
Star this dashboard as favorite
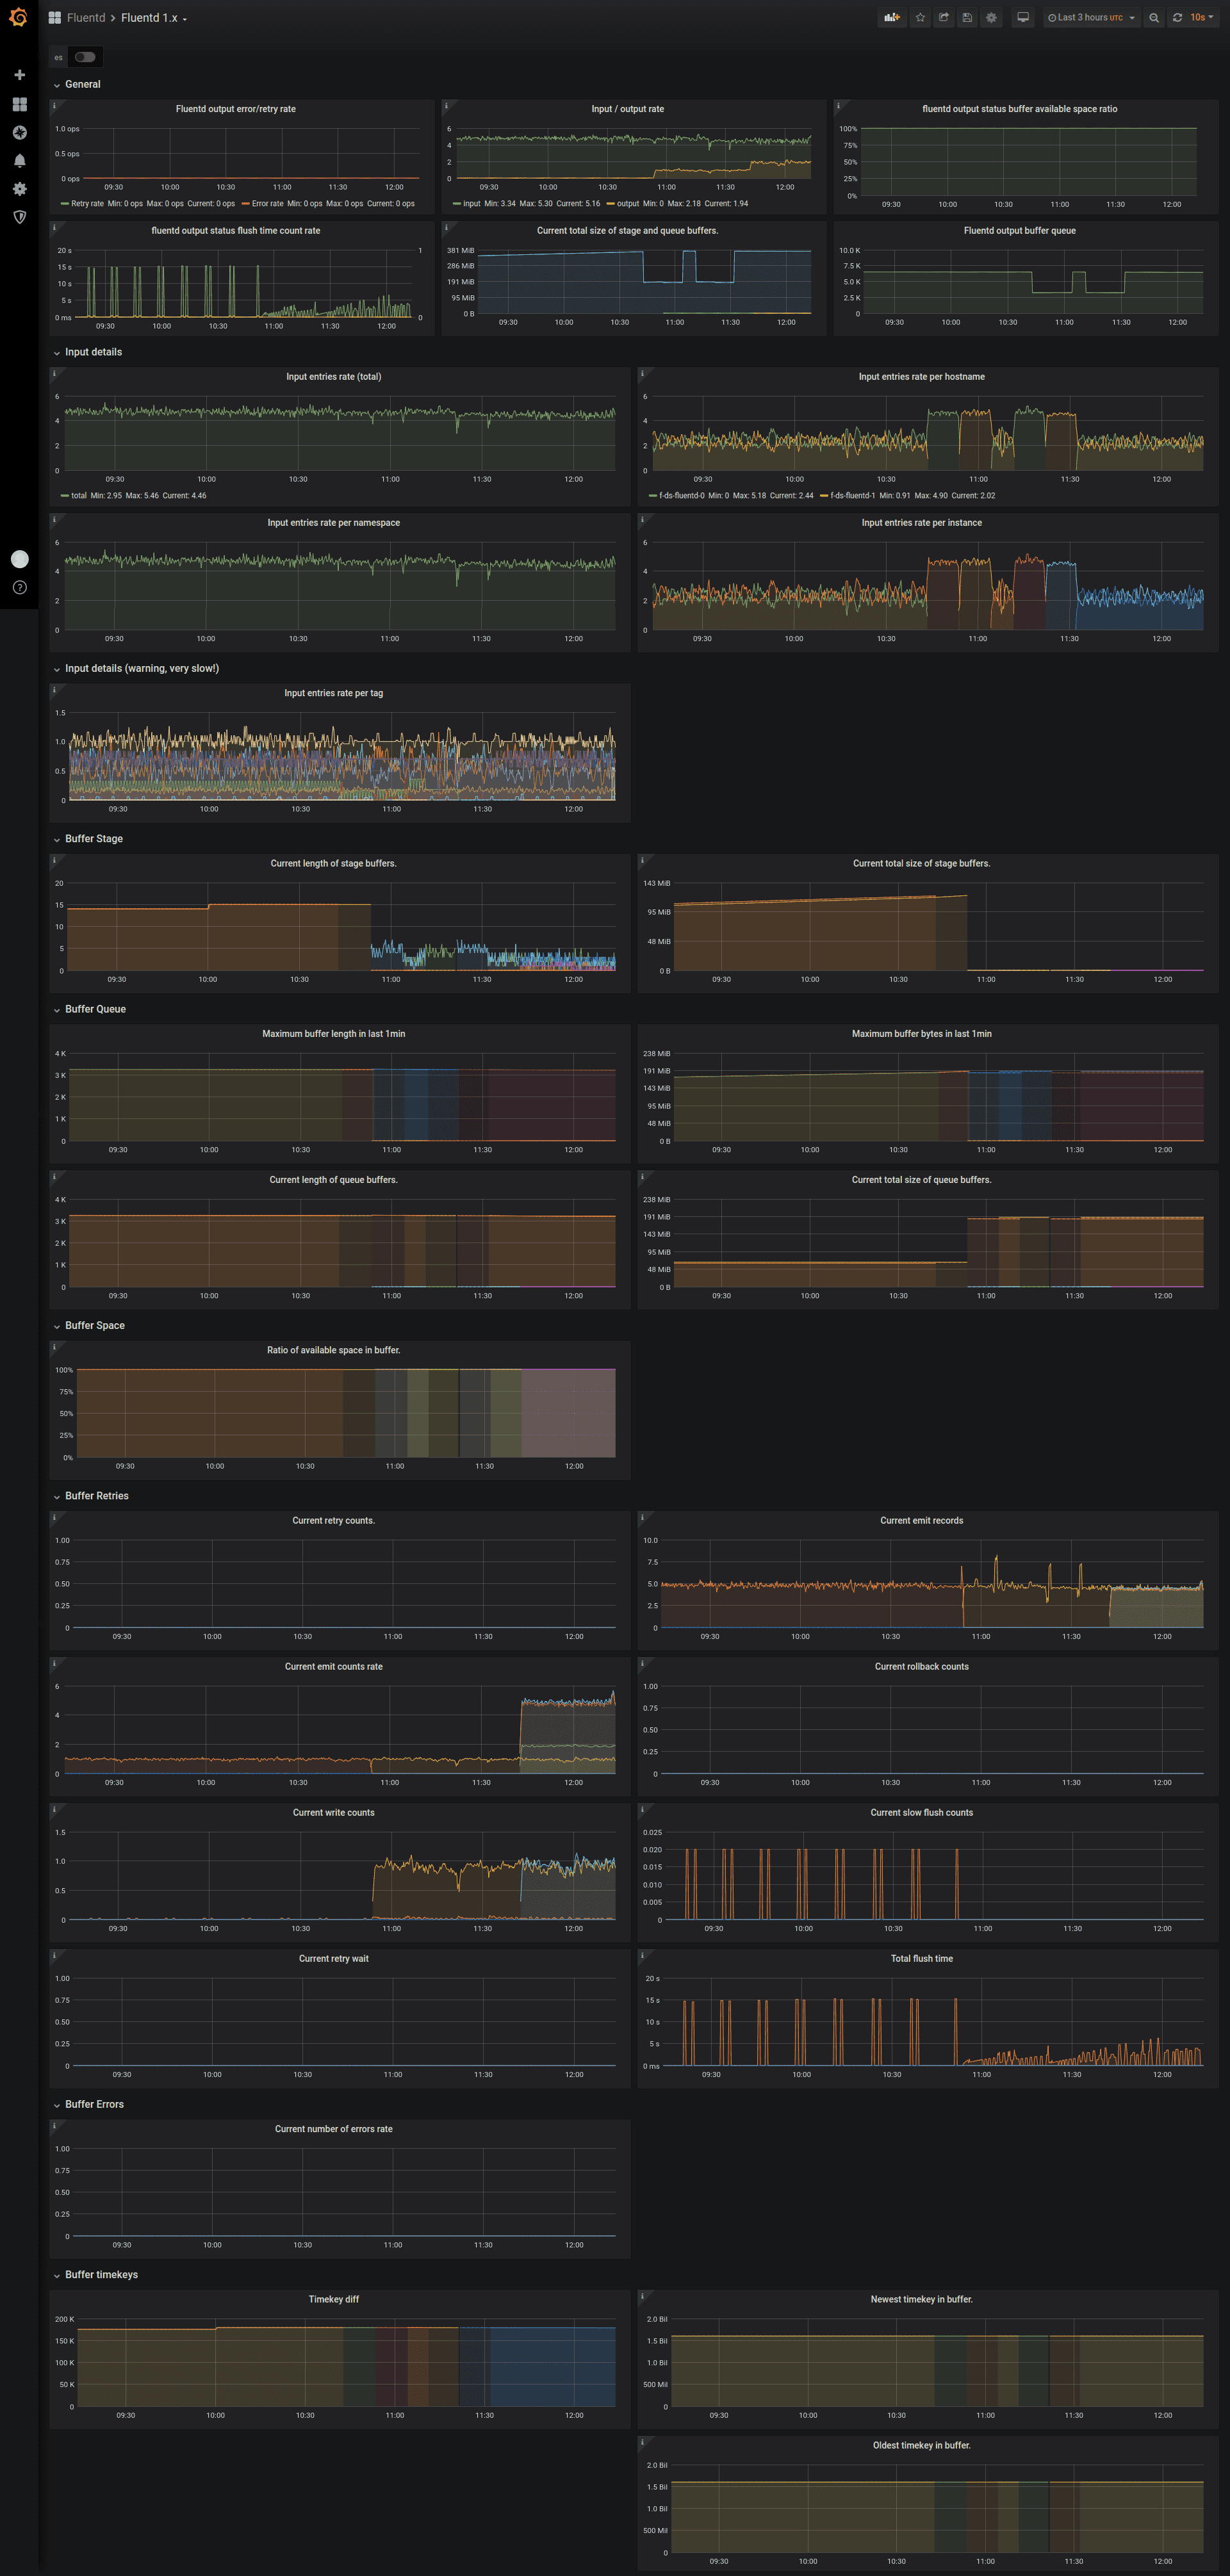click(x=920, y=17)
